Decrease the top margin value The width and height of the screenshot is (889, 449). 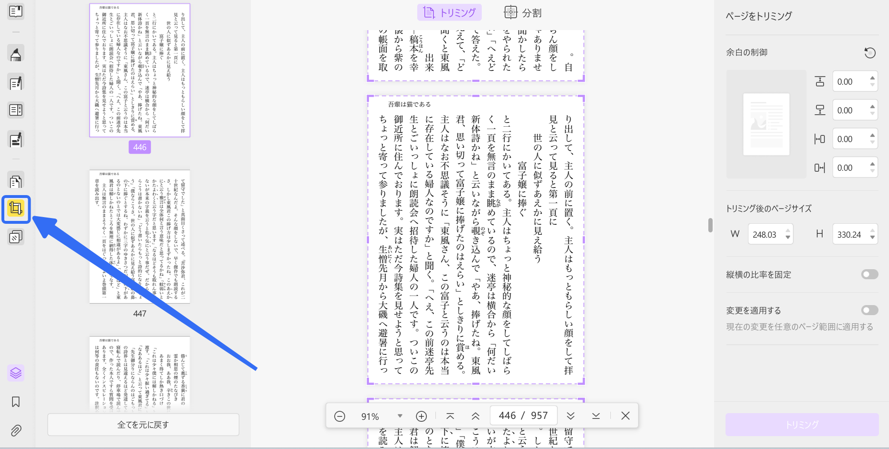[873, 85]
